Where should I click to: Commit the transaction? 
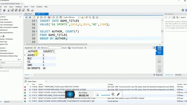point(53,17)
